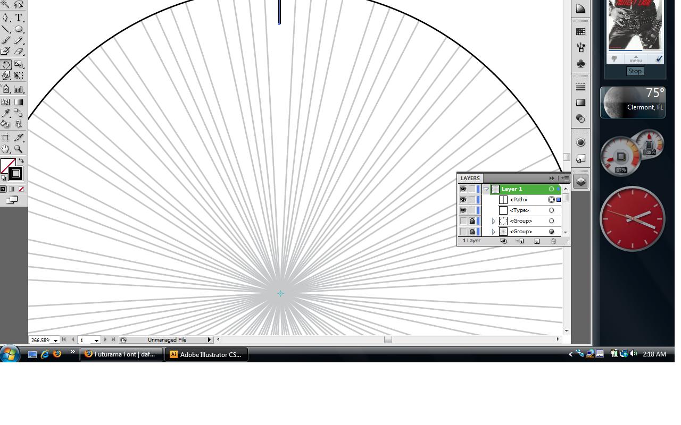
Task: Open the artboard number dropdown
Action: coord(96,340)
